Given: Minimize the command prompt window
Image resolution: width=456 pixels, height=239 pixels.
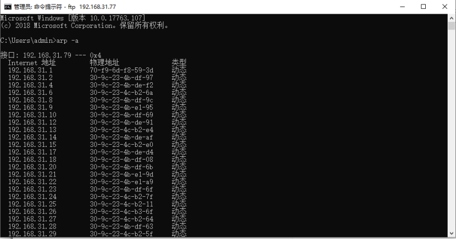Looking at the screenshot, I should 403,7.
